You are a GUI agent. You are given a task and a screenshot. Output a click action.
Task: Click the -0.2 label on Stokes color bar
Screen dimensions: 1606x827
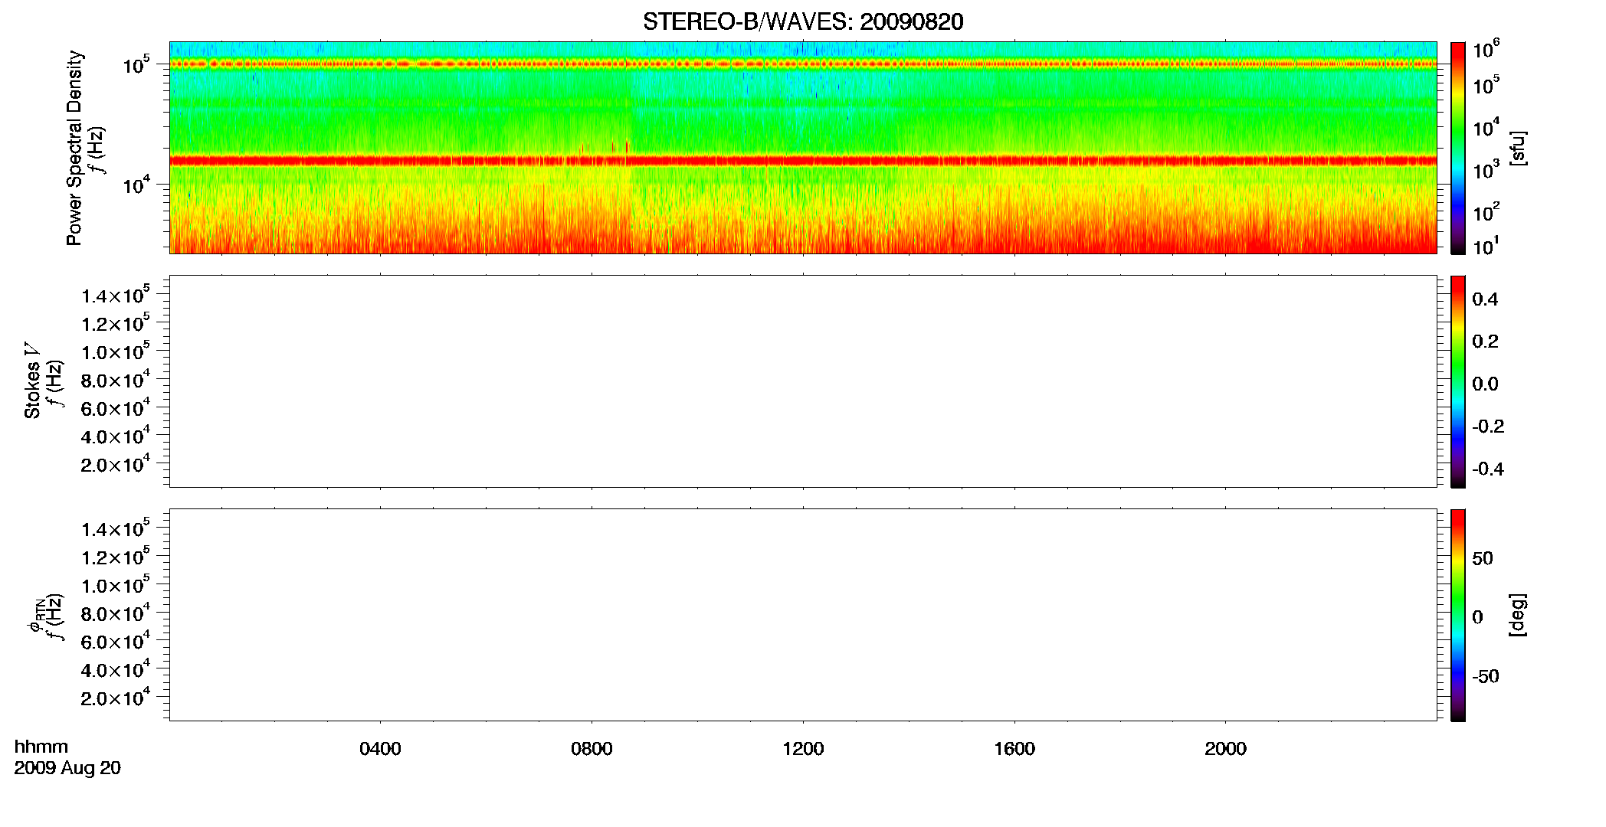[x=1488, y=427]
